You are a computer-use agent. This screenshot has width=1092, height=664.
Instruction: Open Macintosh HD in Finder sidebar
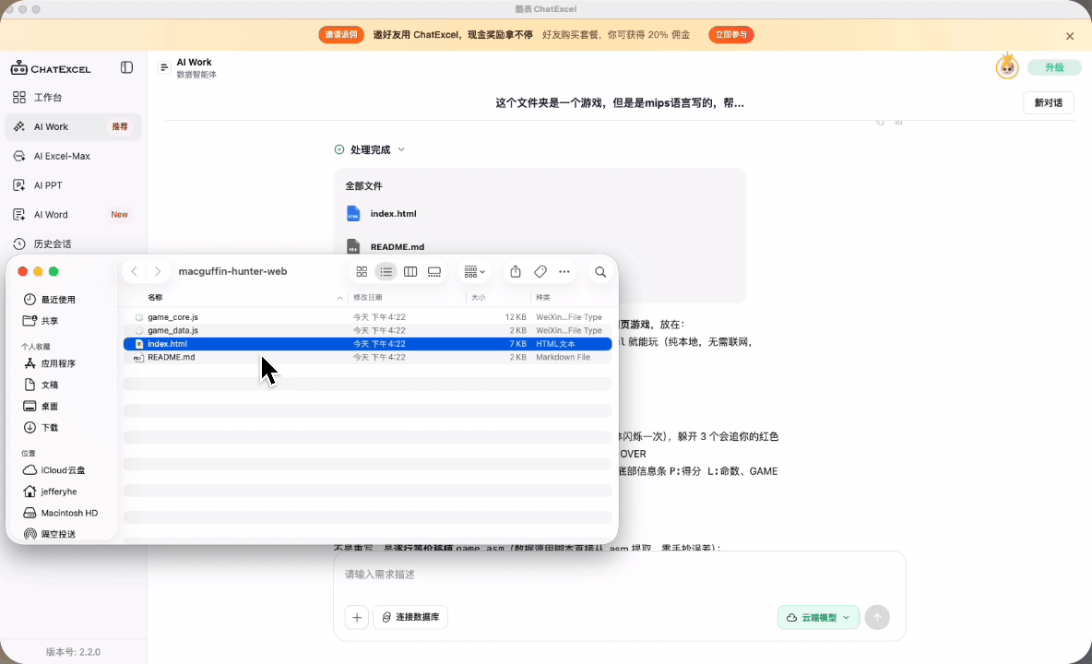click(x=61, y=513)
